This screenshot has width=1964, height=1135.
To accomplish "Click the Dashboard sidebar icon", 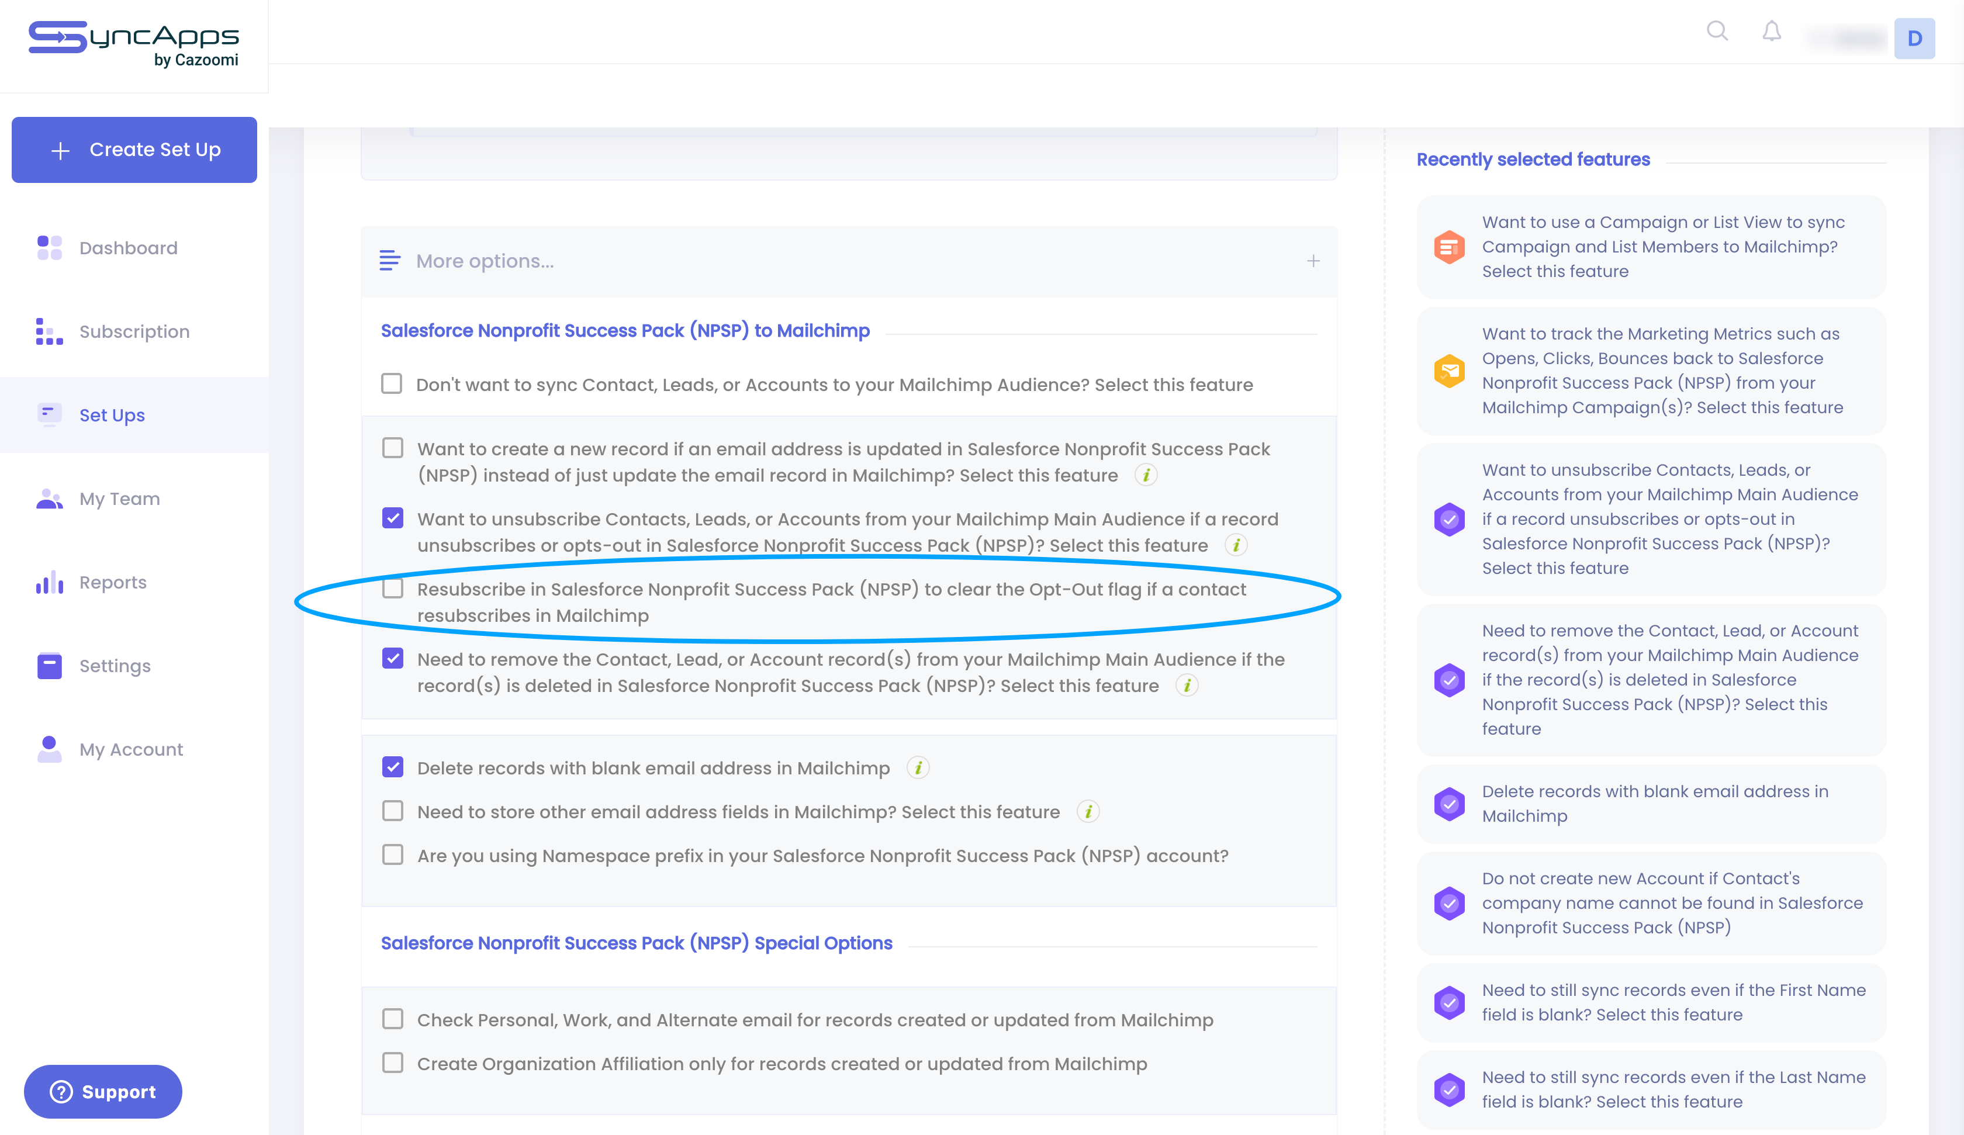I will pyautogui.click(x=49, y=248).
